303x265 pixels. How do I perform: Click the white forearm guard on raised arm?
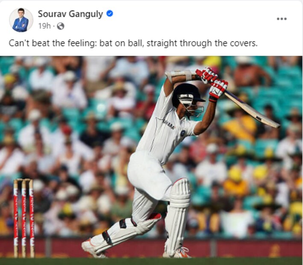(179, 76)
